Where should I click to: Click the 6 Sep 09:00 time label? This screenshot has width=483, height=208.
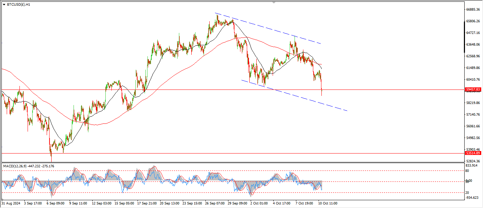[x=56, y=203]
